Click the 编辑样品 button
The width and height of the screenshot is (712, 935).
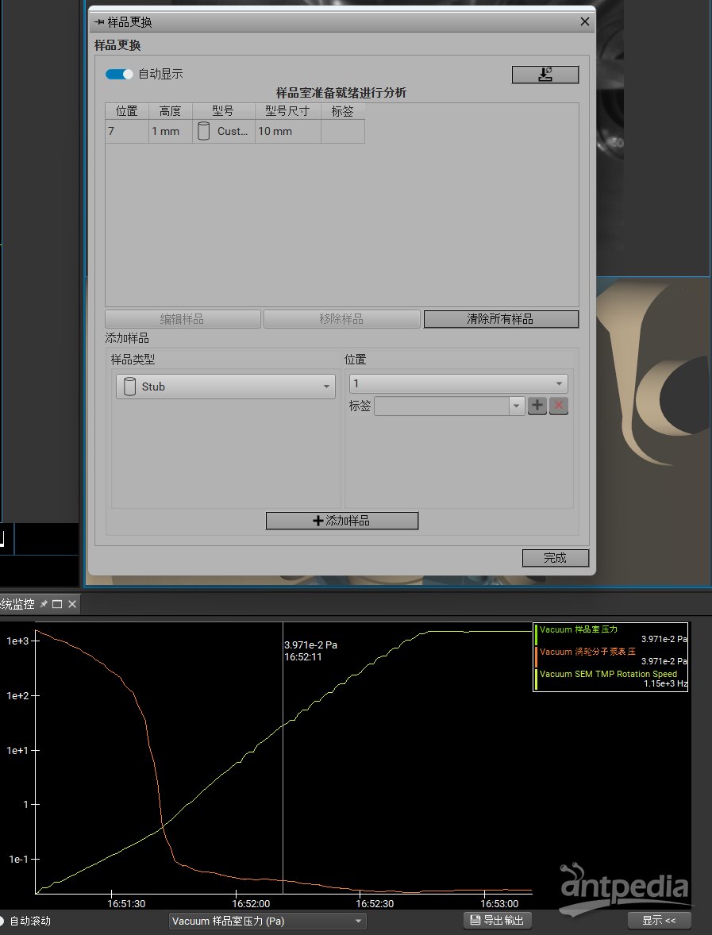(x=183, y=319)
